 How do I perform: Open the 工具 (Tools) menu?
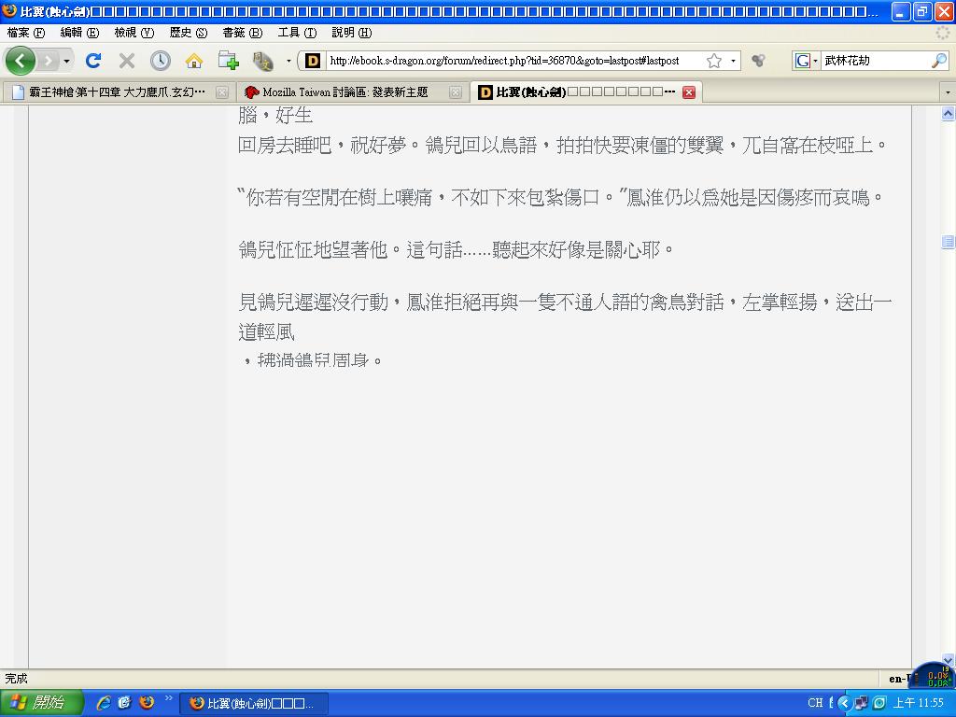click(x=297, y=33)
